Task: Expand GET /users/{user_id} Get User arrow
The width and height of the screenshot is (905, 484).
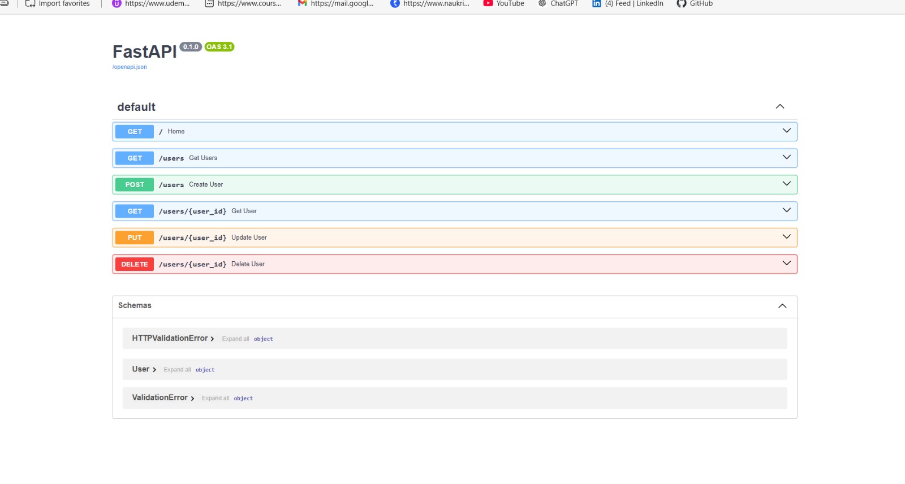Action: pos(786,210)
